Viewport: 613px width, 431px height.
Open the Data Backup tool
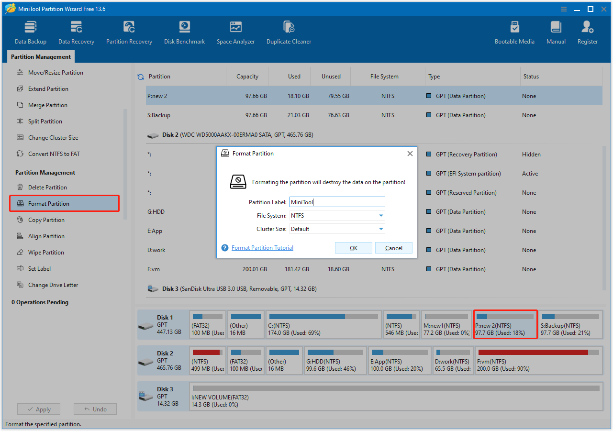(30, 33)
